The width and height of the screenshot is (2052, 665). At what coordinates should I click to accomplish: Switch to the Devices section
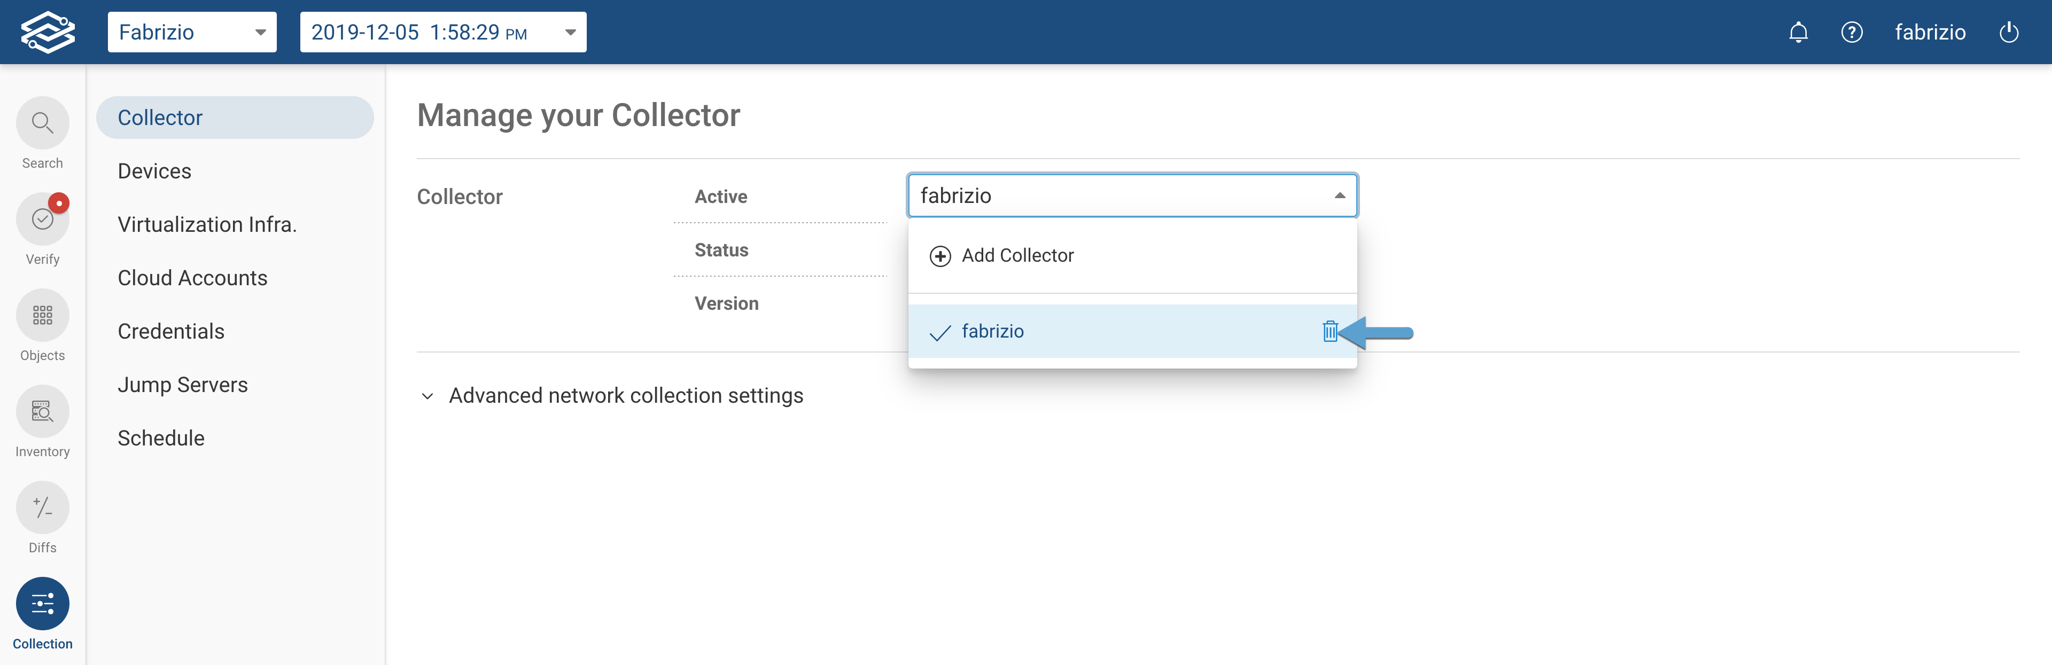point(154,170)
